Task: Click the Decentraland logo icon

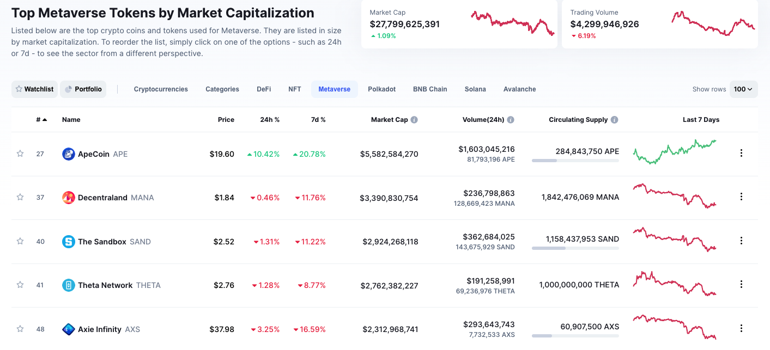Action: (68, 198)
